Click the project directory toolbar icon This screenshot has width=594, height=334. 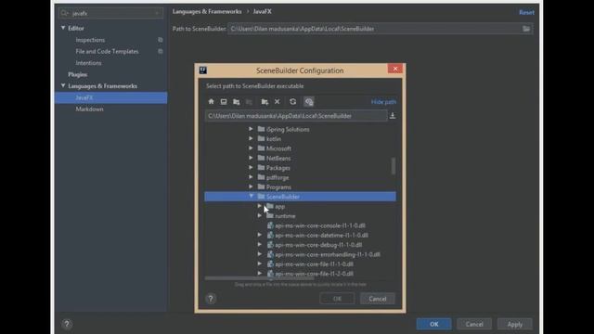point(237,101)
